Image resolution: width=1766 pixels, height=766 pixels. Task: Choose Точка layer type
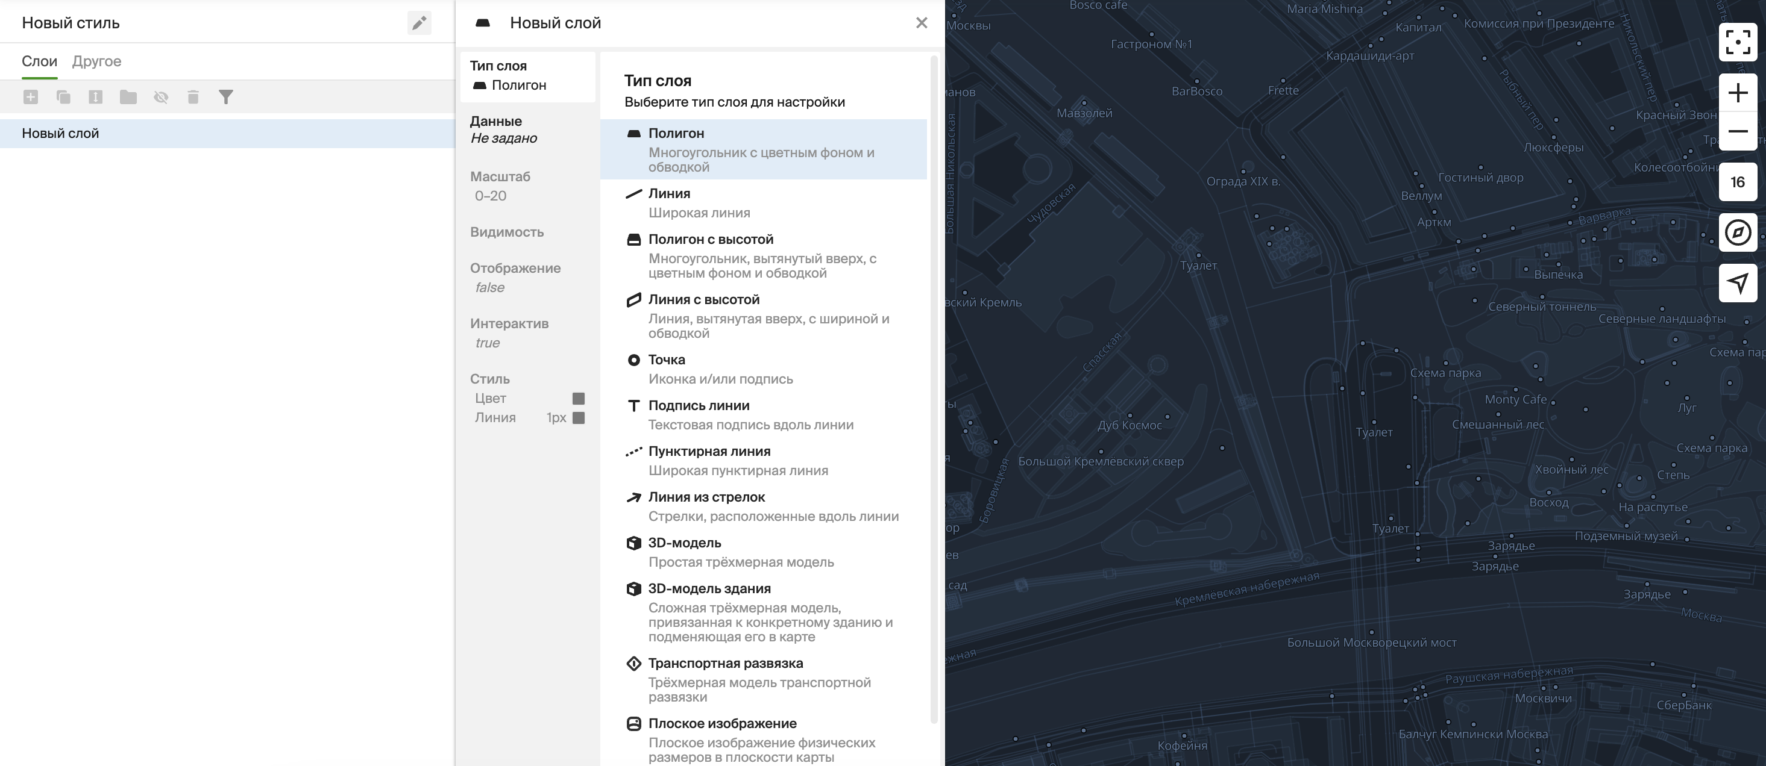click(x=763, y=369)
